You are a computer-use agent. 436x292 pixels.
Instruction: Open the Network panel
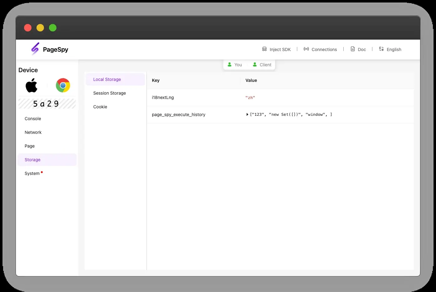point(47,132)
